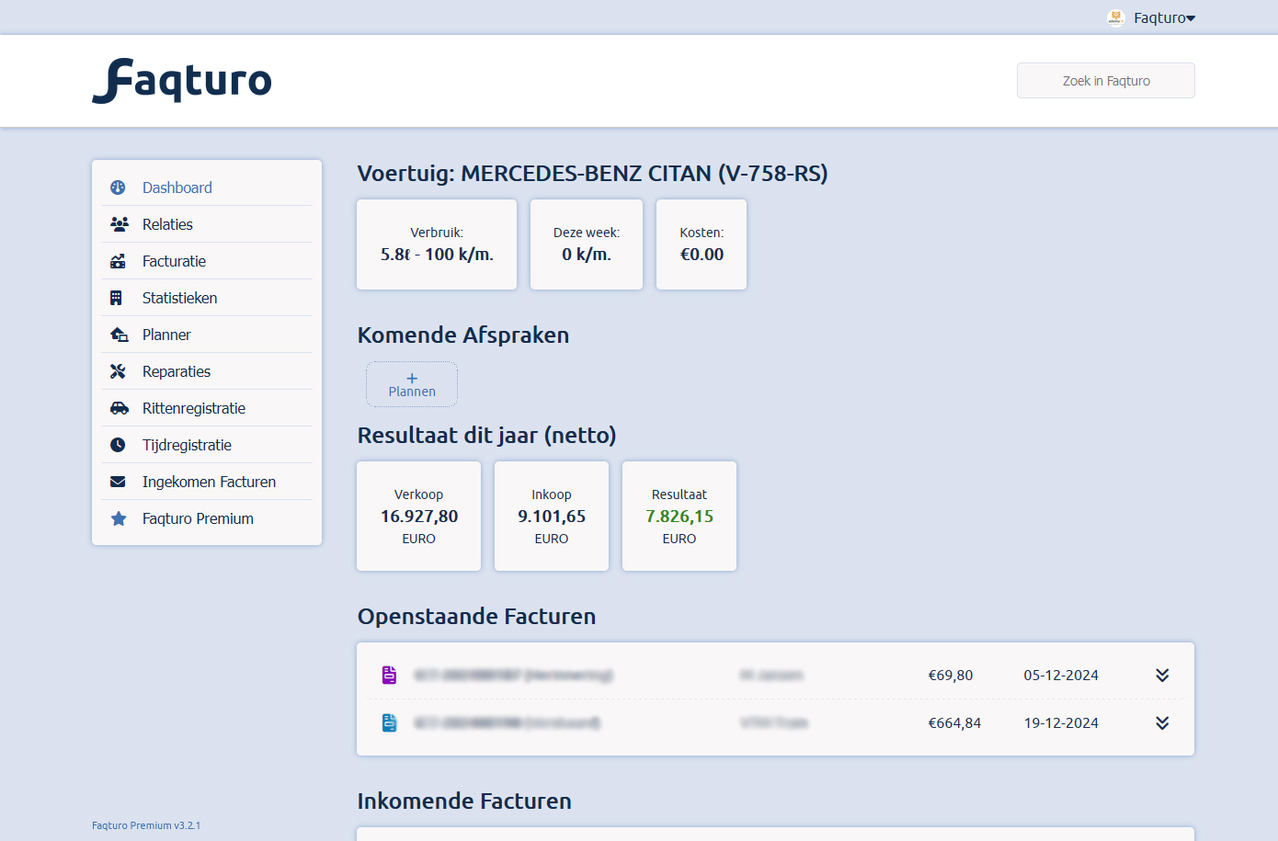Click the Dashboard gauge icon

pos(118,188)
